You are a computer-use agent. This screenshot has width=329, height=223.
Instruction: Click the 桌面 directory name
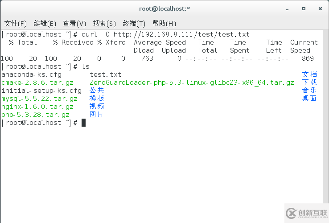[x=309, y=99]
